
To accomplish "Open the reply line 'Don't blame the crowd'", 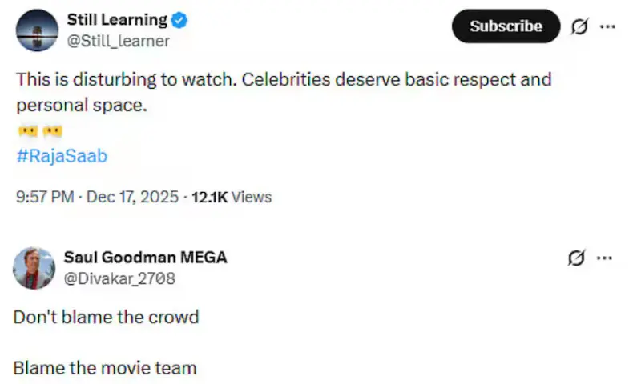I will tap(106, 317).
